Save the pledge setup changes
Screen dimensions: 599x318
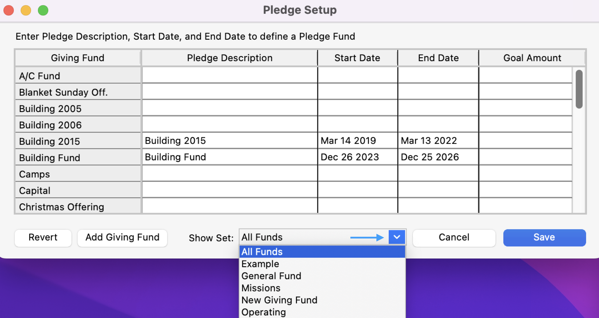pyautogui.click(x=544, y=238)
